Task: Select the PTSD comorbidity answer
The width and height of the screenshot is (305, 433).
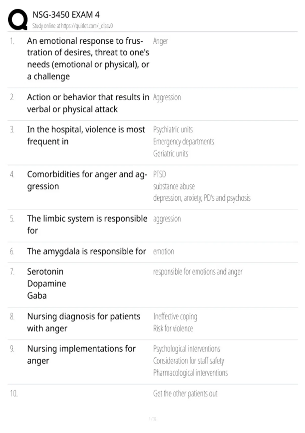Action: click(x=159, y=174)
